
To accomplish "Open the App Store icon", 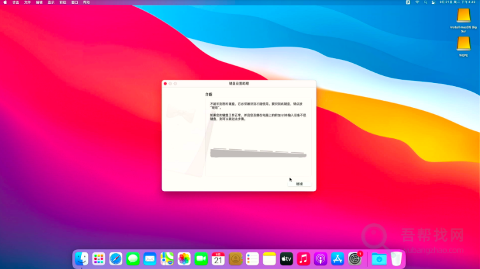I will pos(338,259).
